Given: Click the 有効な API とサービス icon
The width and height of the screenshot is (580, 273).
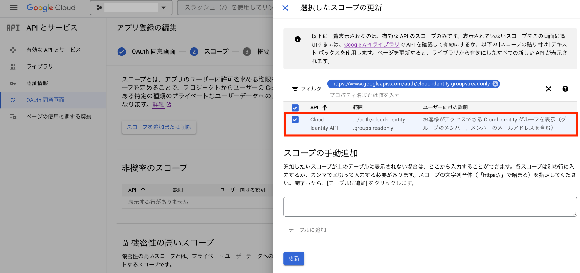Looking at the screenshot, I should (13, 50).
